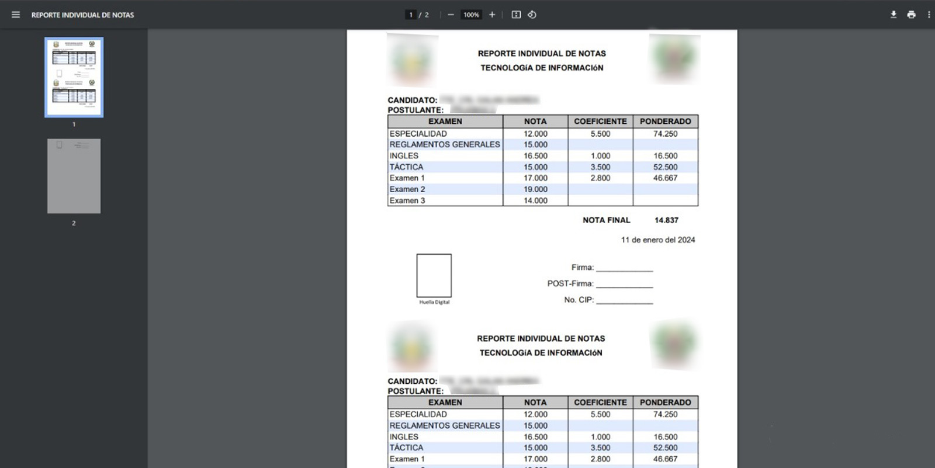This screenshot has height=468, width=935.
Task: Click the zoom in plus icon
Action: point(492,15)
